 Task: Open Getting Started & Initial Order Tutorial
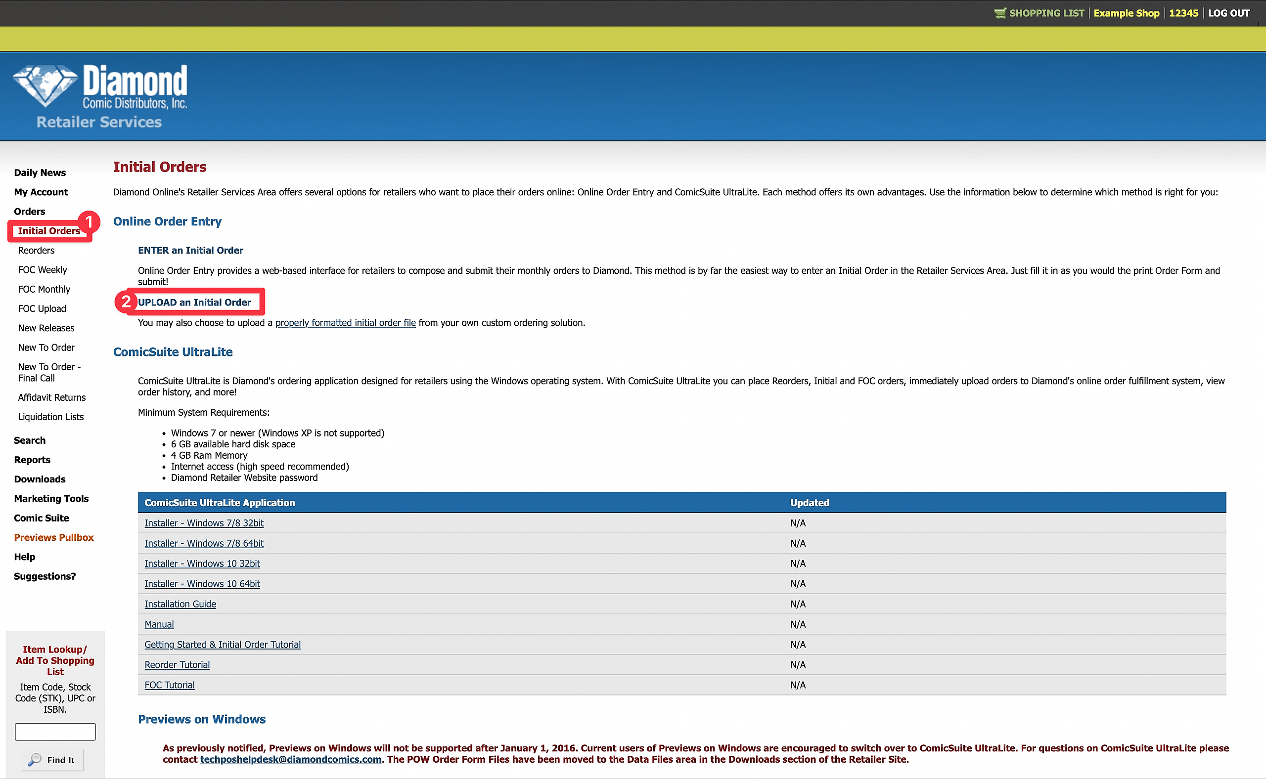(x=223, y=645)
